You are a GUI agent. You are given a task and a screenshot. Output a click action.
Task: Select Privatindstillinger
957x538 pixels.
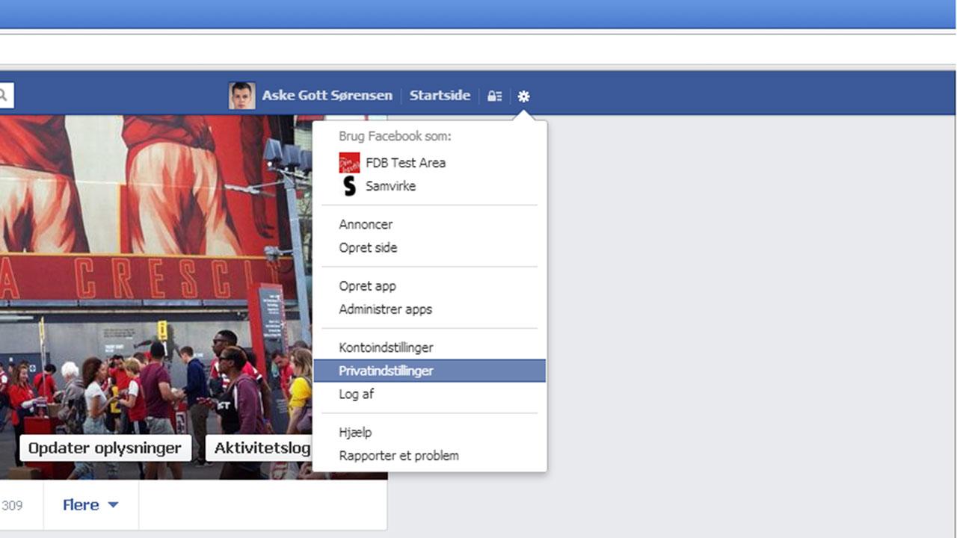coord(430,371)
